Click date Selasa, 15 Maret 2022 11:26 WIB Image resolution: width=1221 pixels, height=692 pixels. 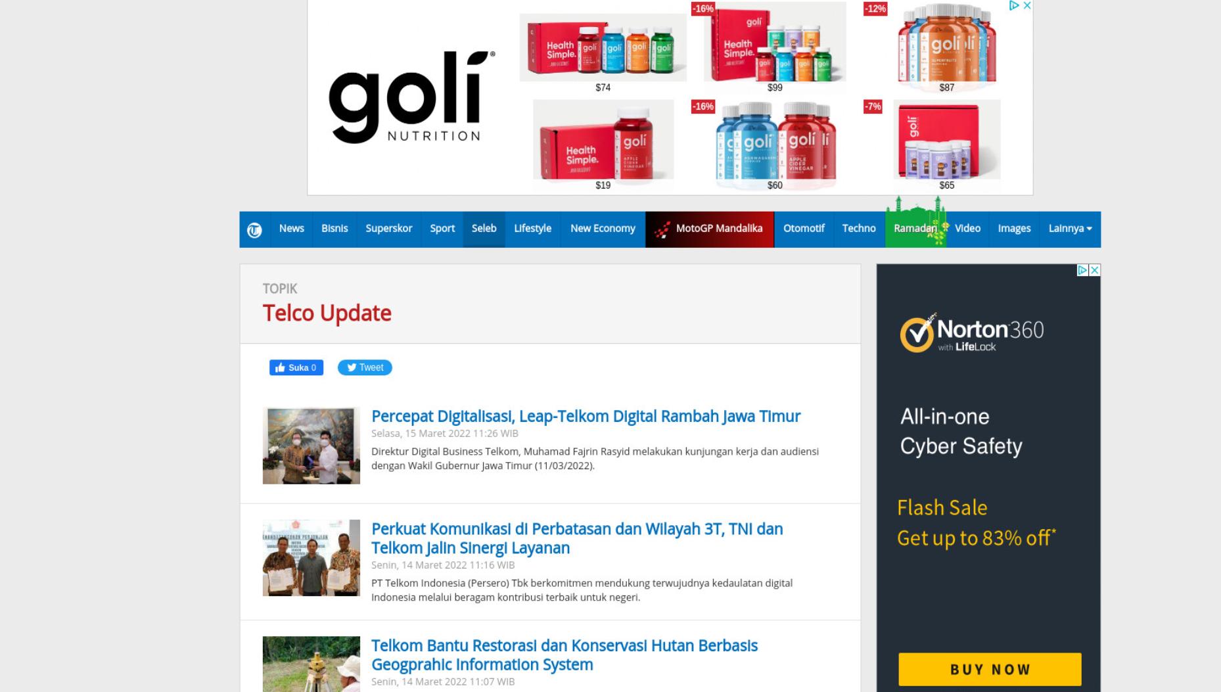(445, 433)
